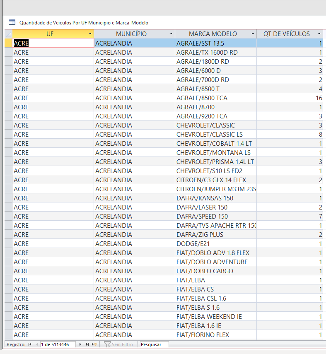
Task: Click quantity 4 in AGRALE/8500 T row
Action: pos(290,89)
